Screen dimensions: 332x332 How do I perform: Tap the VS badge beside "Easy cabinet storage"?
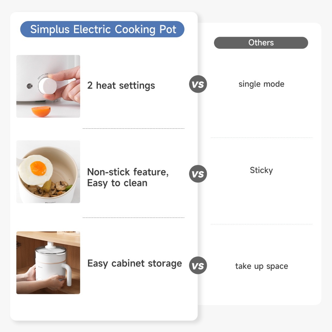coord(198,266)
